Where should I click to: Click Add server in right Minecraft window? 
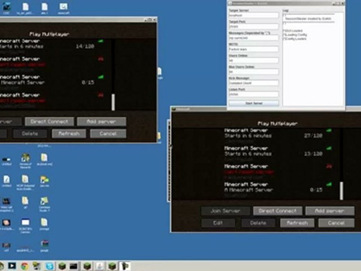click(x=330, y=211)
